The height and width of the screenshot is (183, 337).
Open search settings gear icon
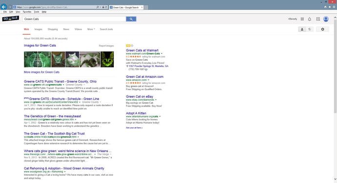click(x=322, y=29)
